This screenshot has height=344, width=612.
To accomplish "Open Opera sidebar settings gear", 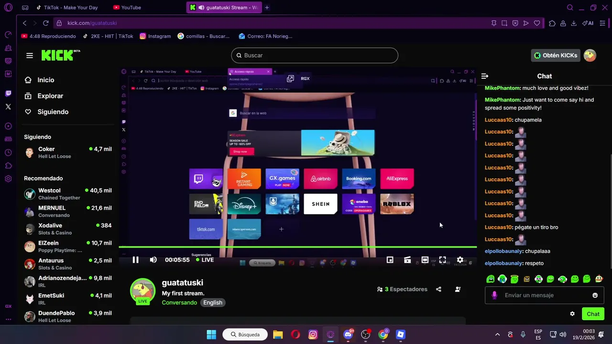I will pyautogui.click(x=8, y=179).
